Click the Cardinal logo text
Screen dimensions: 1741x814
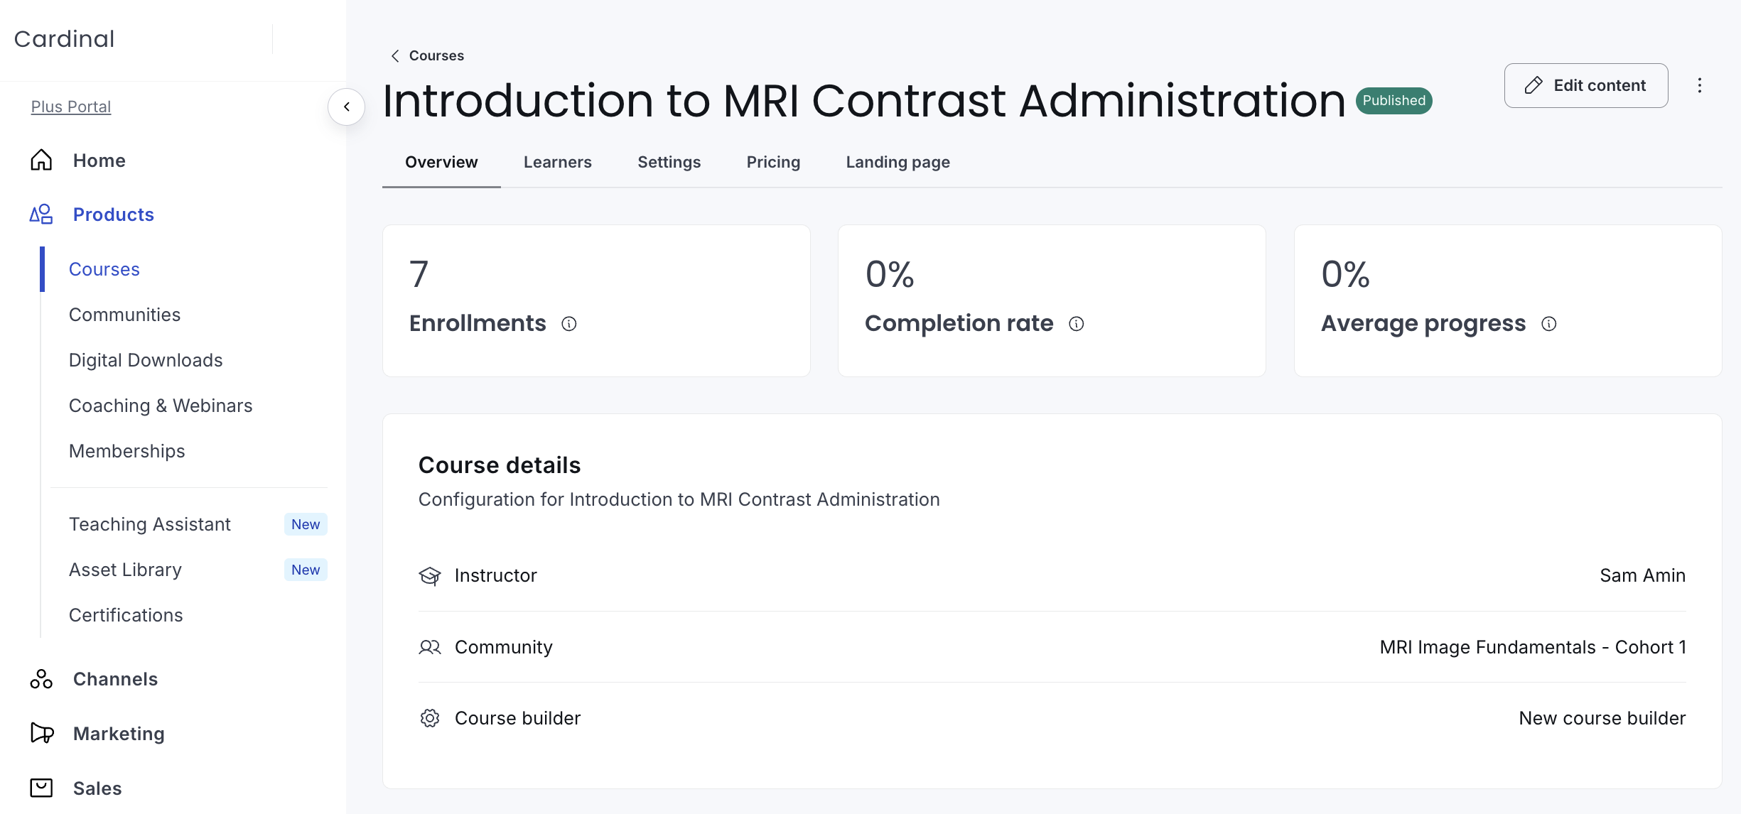64,38
